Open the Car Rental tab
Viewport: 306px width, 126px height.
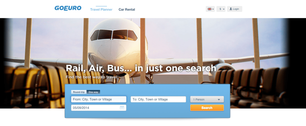tap(127, 10)
